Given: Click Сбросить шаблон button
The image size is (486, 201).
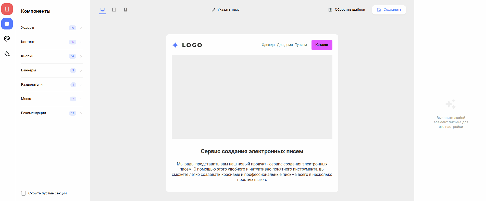Looking at the screenshot, I should [x=347, y=10].
